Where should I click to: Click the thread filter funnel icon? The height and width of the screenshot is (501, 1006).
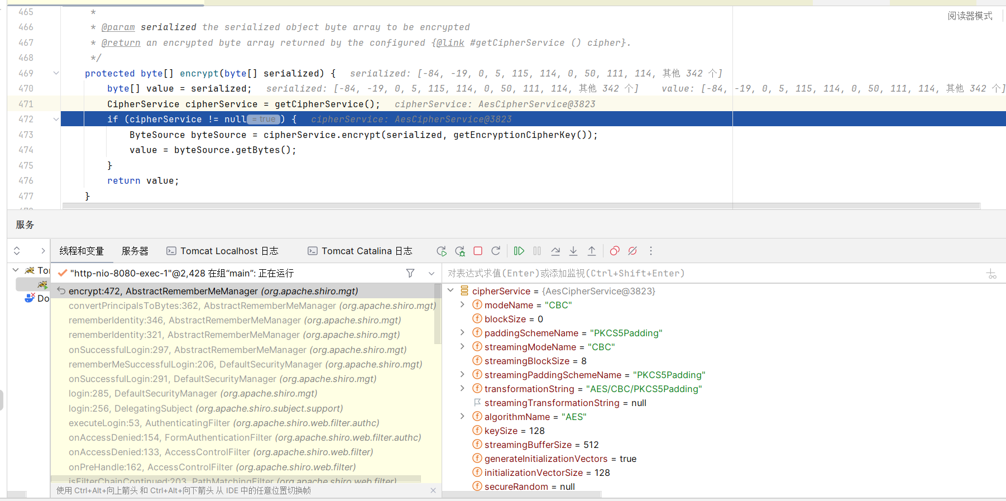click(x=410, y=273)
